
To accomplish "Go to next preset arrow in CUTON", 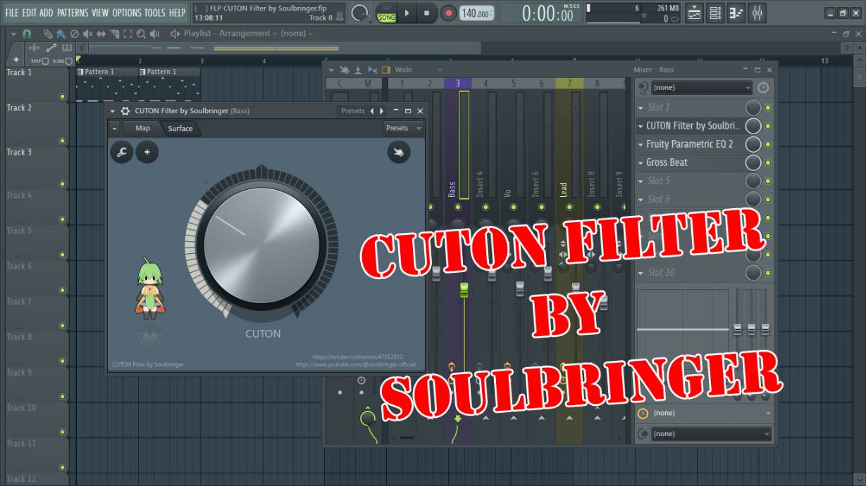I will 382,111.
